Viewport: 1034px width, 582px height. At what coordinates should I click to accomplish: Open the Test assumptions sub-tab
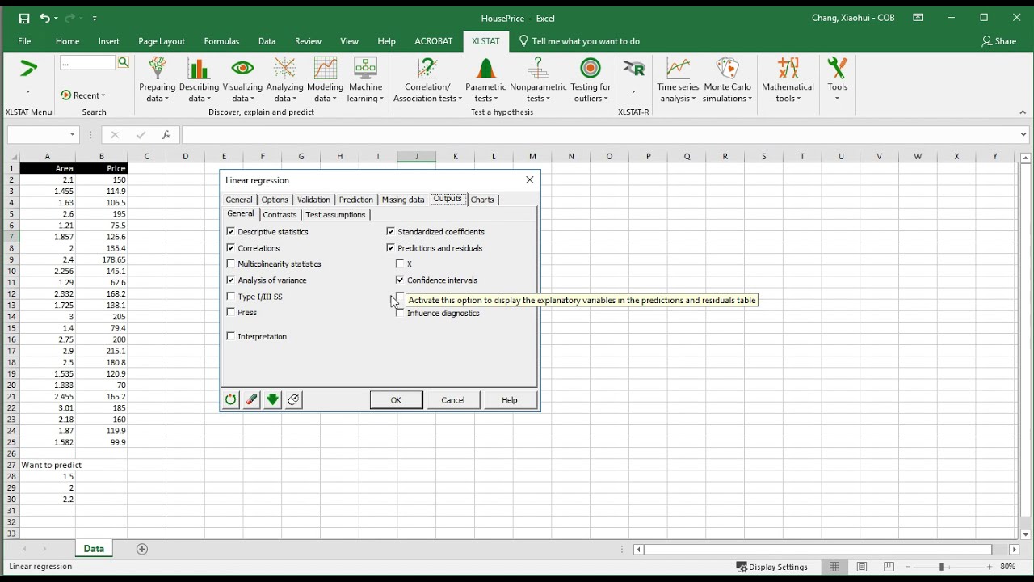(335, 215)
